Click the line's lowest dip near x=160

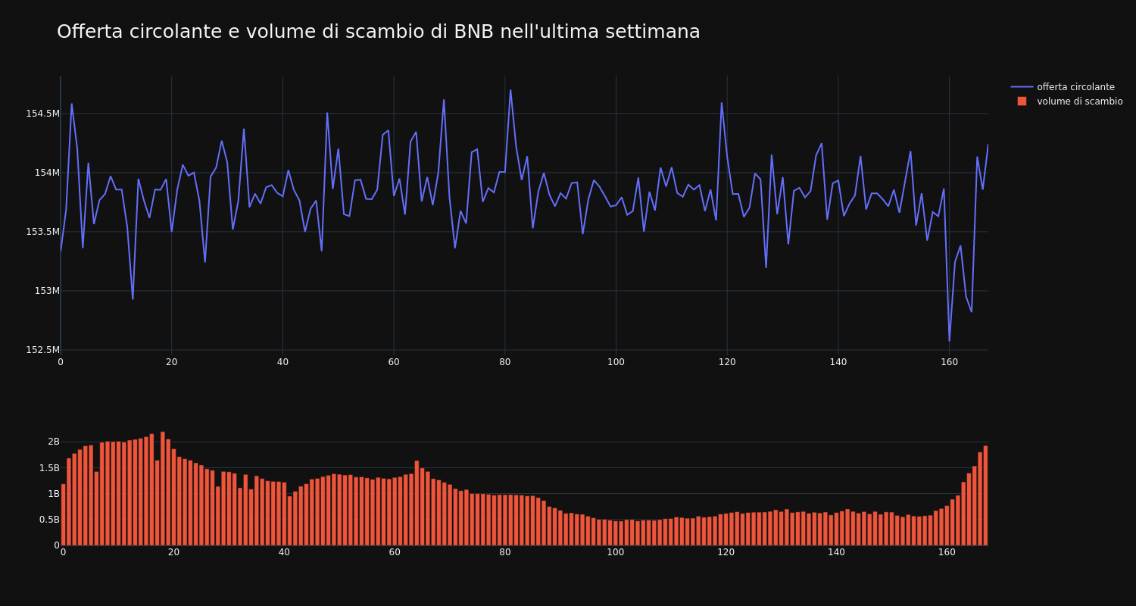pyautogui.click(x=949, y=341)
